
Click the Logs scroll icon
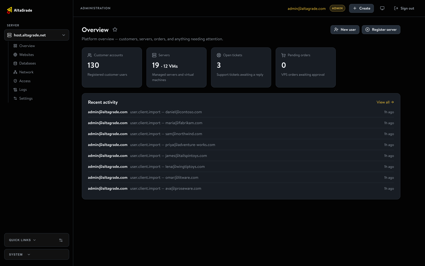15,90
